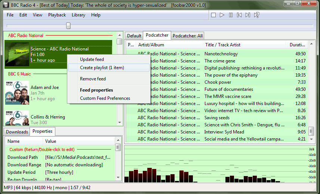Click playlist scrollbar up arrow
Image resolution: width=320 pixels, height=194 pixels.
pyautogui.click(x=311, y=44)
